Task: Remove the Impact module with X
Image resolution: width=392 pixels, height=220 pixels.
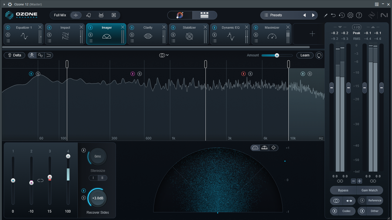Action: click(x=81, y=27)
